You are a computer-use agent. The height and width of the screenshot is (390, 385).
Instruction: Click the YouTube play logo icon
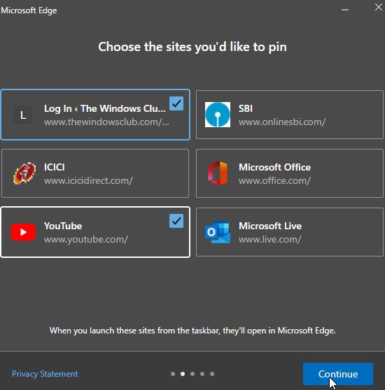(x=23, y=232)
